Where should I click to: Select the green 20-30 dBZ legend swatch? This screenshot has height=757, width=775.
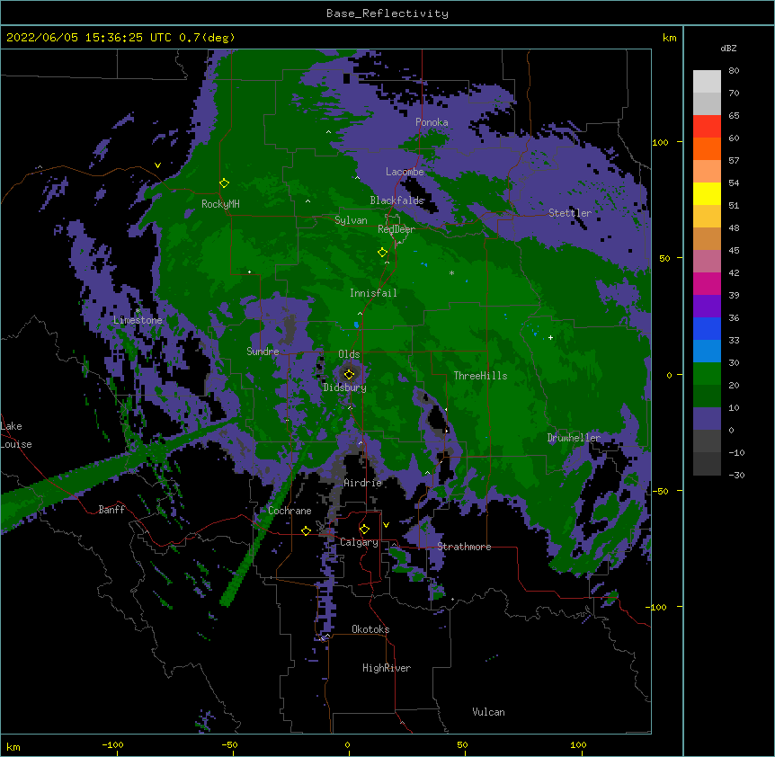tap(707, 374)
